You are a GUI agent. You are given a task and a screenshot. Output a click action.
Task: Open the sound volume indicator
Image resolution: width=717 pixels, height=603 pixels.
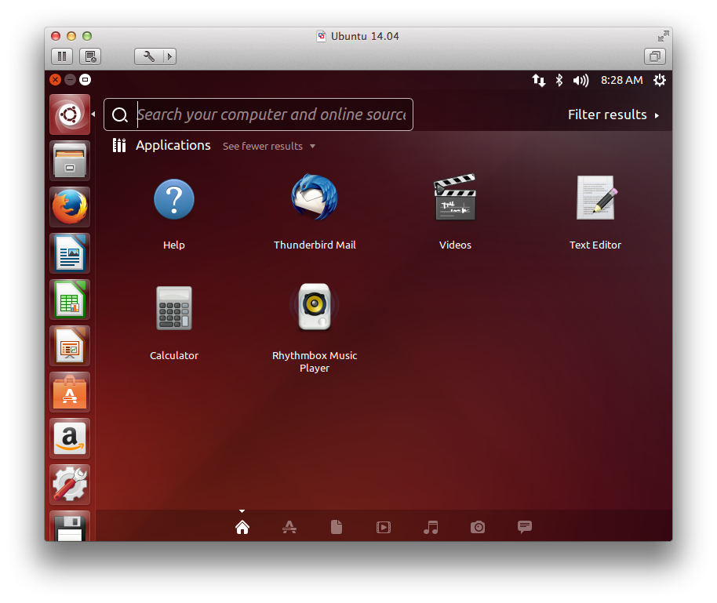coord(581,80)
